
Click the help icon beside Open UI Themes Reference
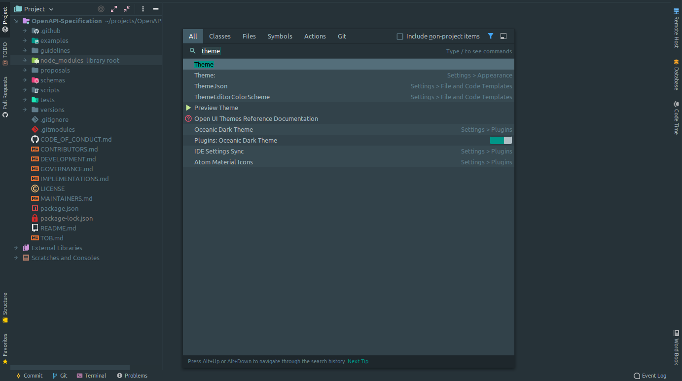tap(188, 118)
